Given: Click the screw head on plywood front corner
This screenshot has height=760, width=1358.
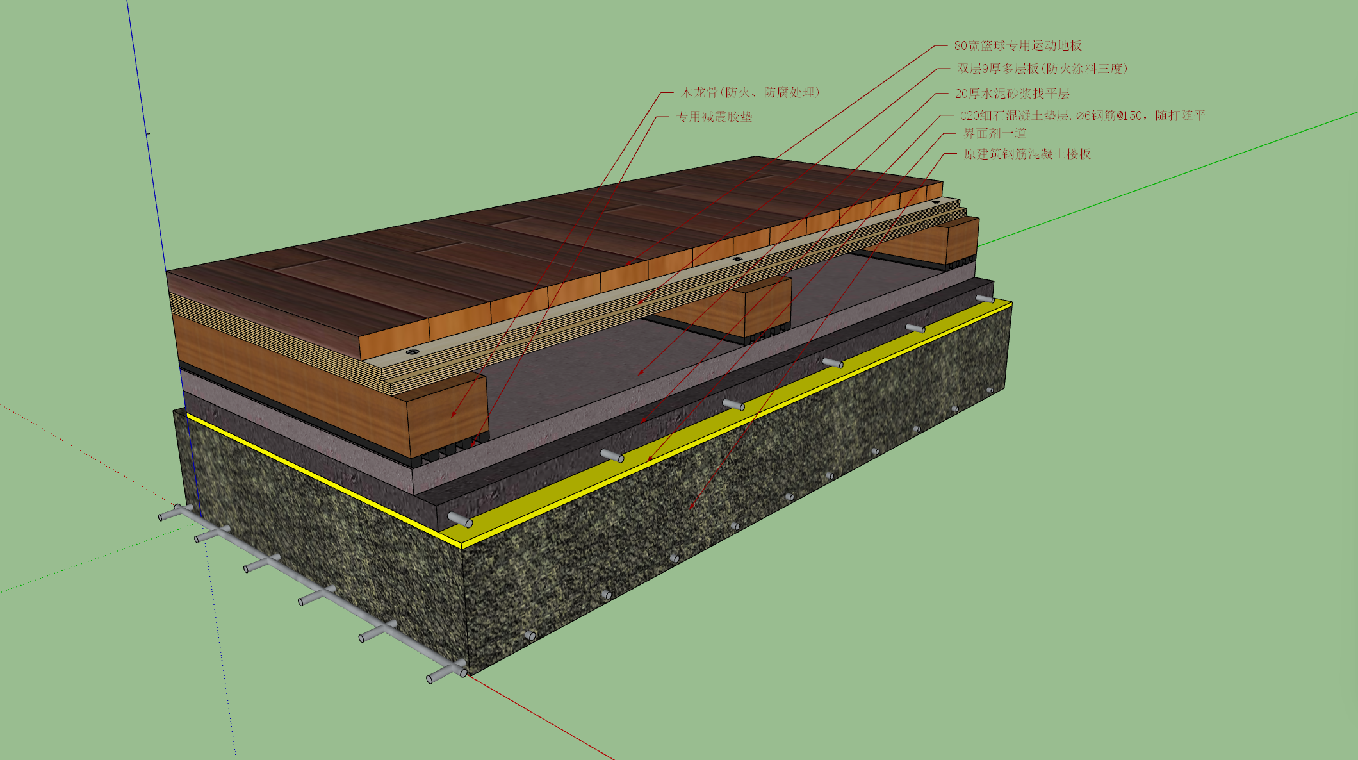Looking at the screenshot, I should (x=411, y=352).
